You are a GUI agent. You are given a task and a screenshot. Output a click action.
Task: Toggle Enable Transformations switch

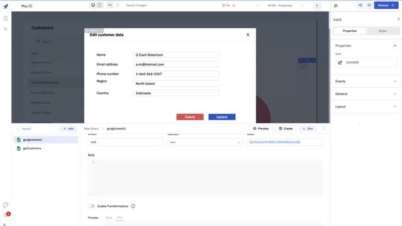[x=91, y=206]
